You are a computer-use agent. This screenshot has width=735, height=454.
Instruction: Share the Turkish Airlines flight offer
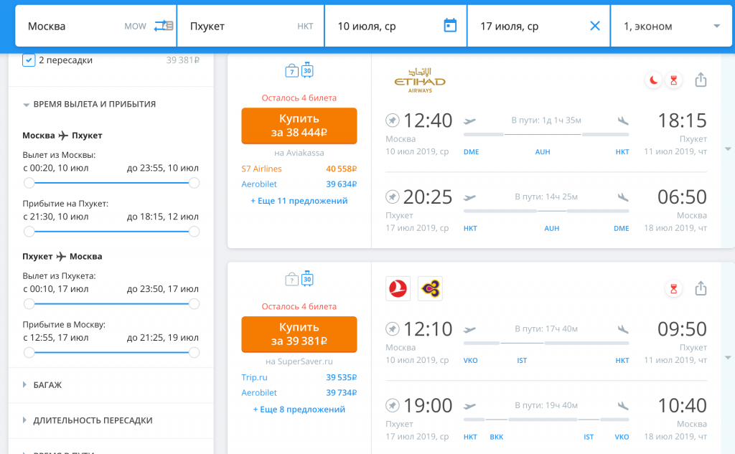[x=701, y=288]
